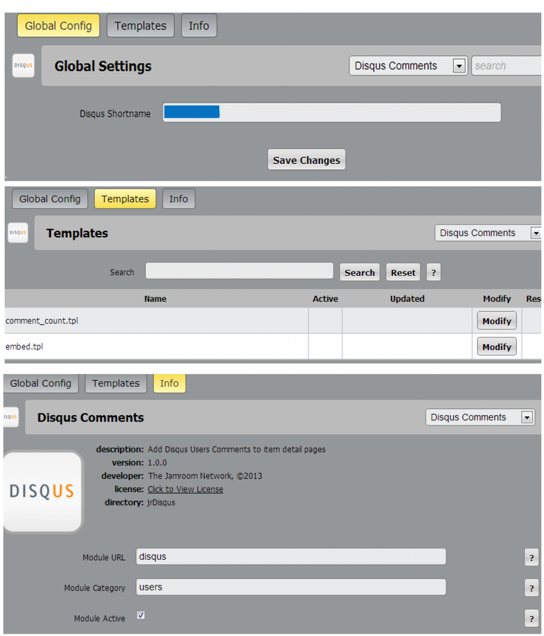Click the large DISQUS logo image
Screen dimensions: 544x636
tap(42, 491)
